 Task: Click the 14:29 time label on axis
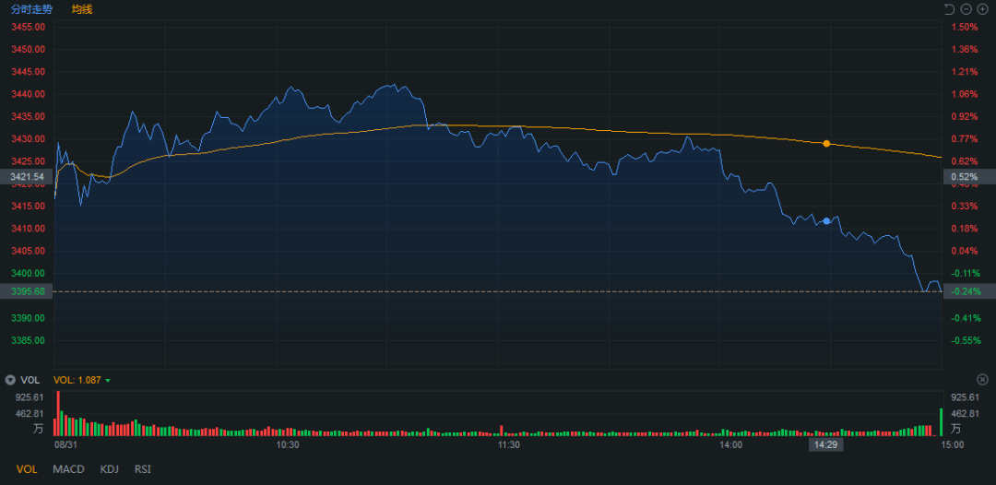(825, 445)
